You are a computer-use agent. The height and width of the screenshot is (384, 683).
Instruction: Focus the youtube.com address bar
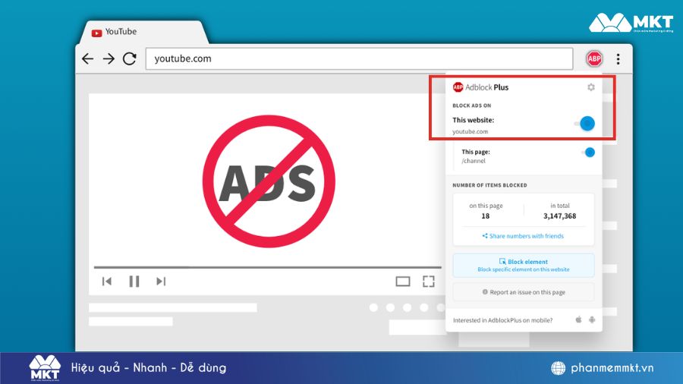click(359, 58)
